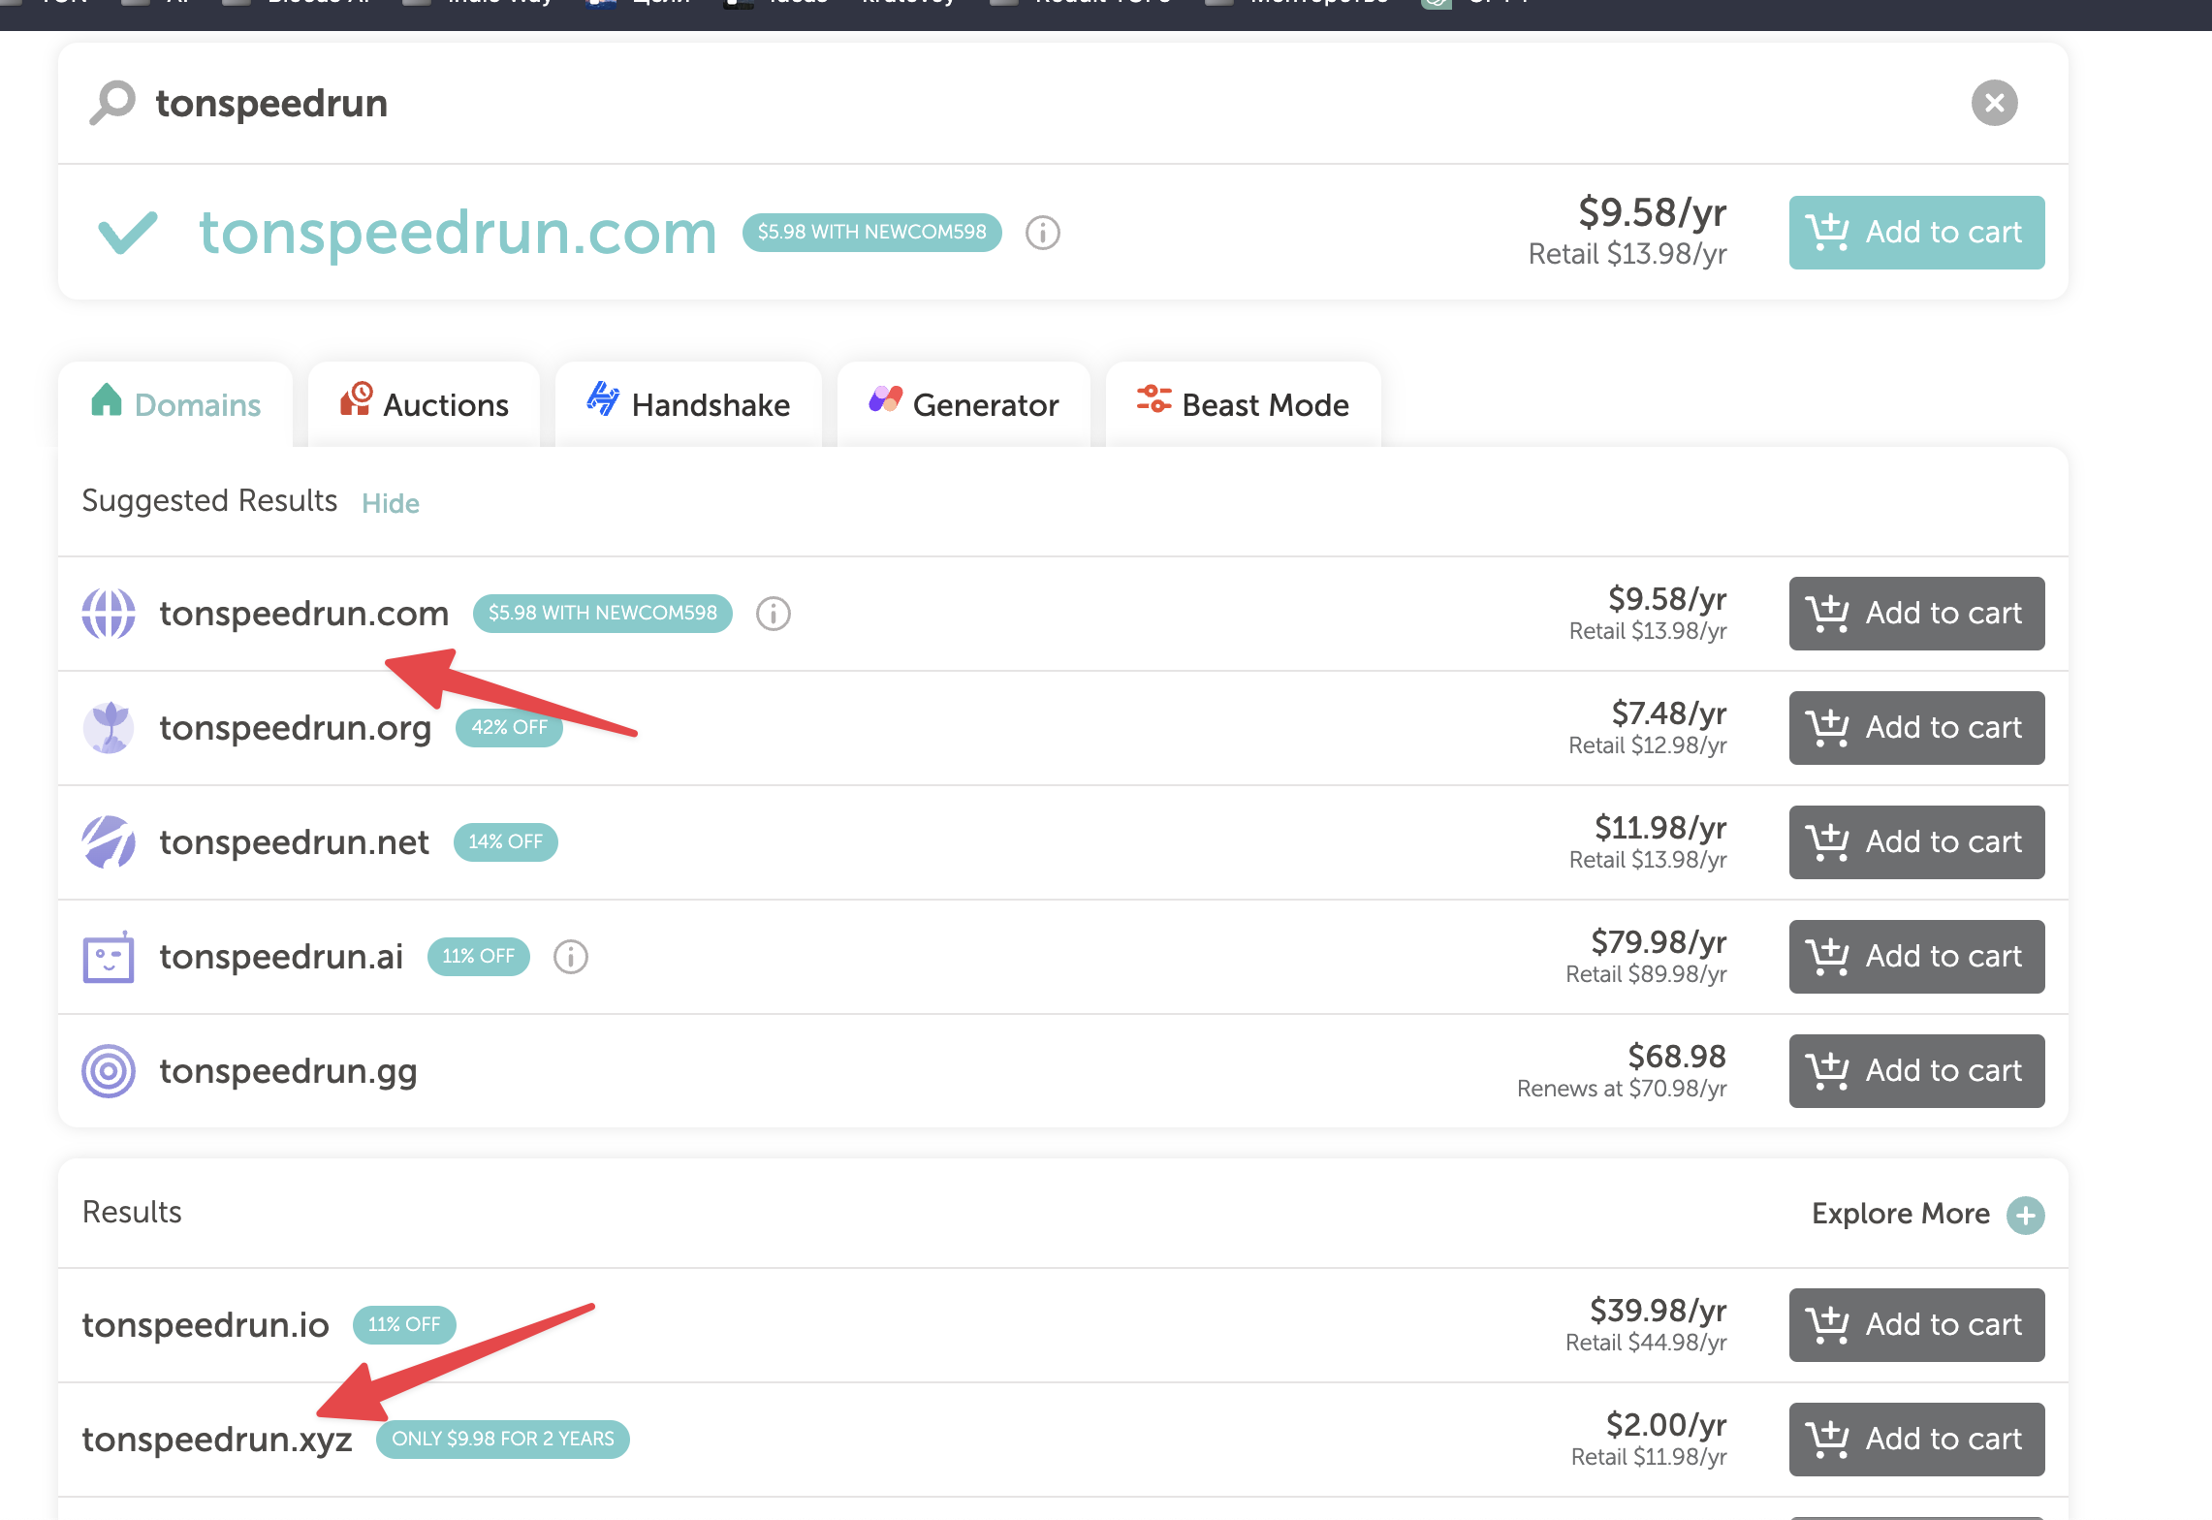Switch to the Handshake tab
The height and width of the screenshot is (1520, 2212).
pyautogui.click(x=688, y=403)
